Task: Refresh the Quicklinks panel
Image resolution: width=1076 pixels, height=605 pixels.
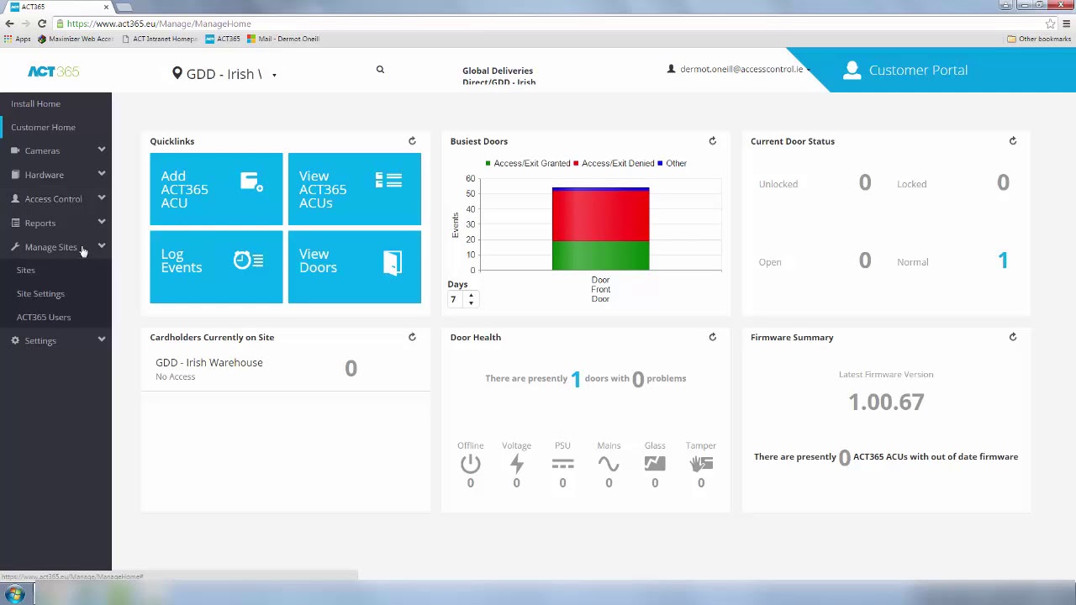Action: [x=412, y=141]
